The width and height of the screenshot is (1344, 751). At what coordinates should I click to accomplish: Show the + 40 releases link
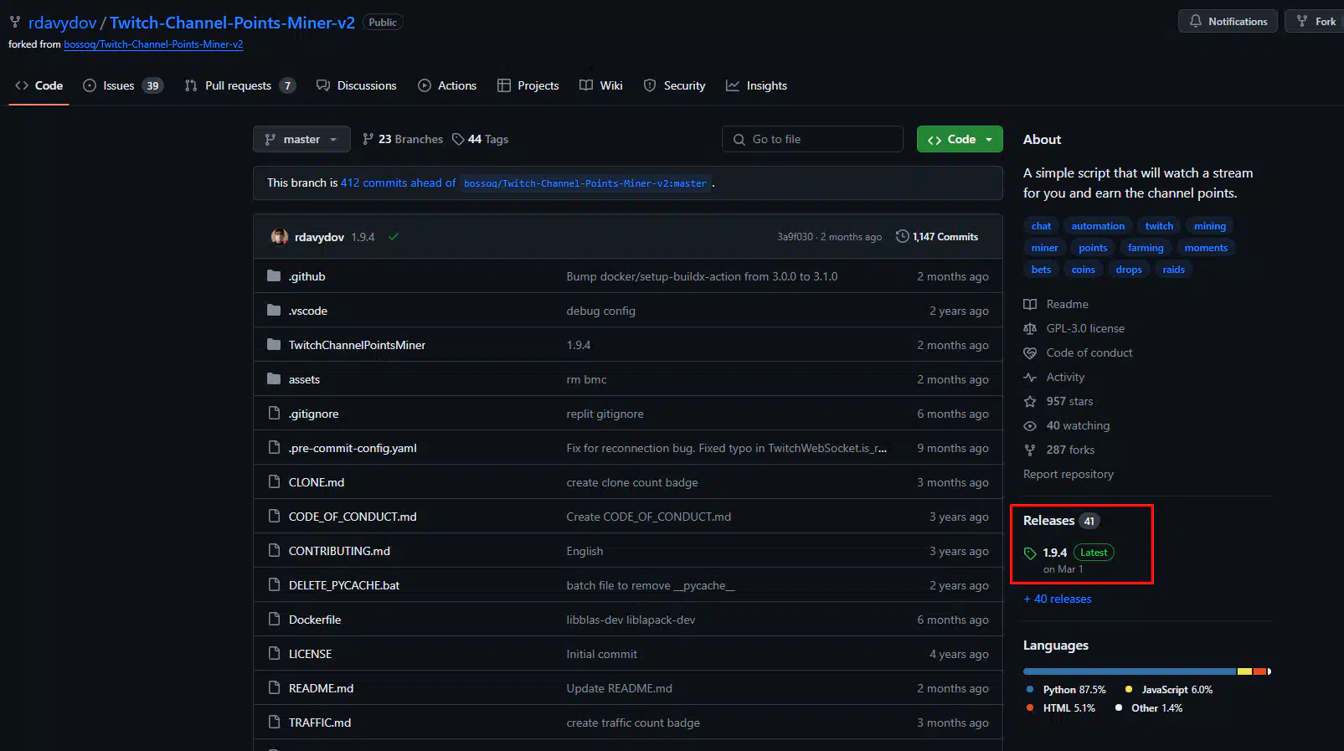1058,599
